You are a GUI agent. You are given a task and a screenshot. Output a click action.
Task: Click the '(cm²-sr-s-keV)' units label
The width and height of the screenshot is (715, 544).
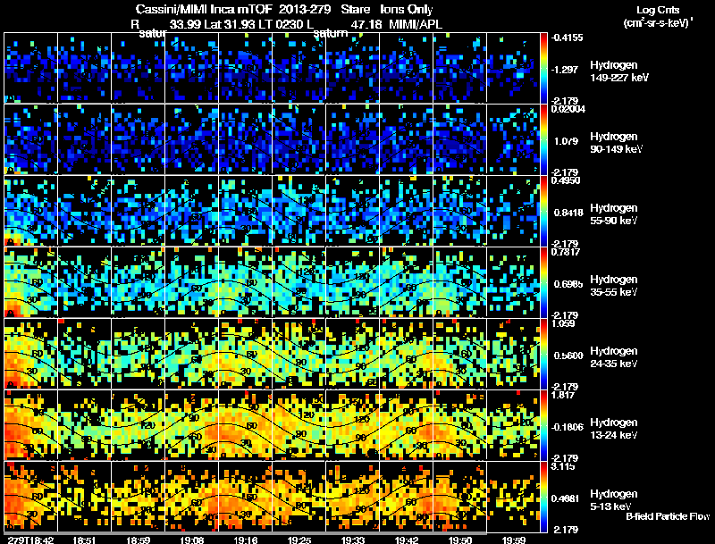[x=658, y=23]
